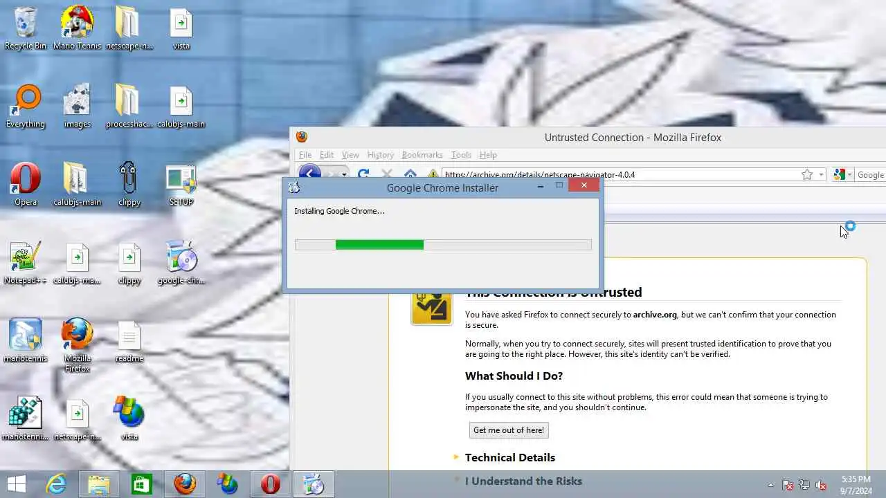Open the Firefox History menu

click(x=380, y=155)
